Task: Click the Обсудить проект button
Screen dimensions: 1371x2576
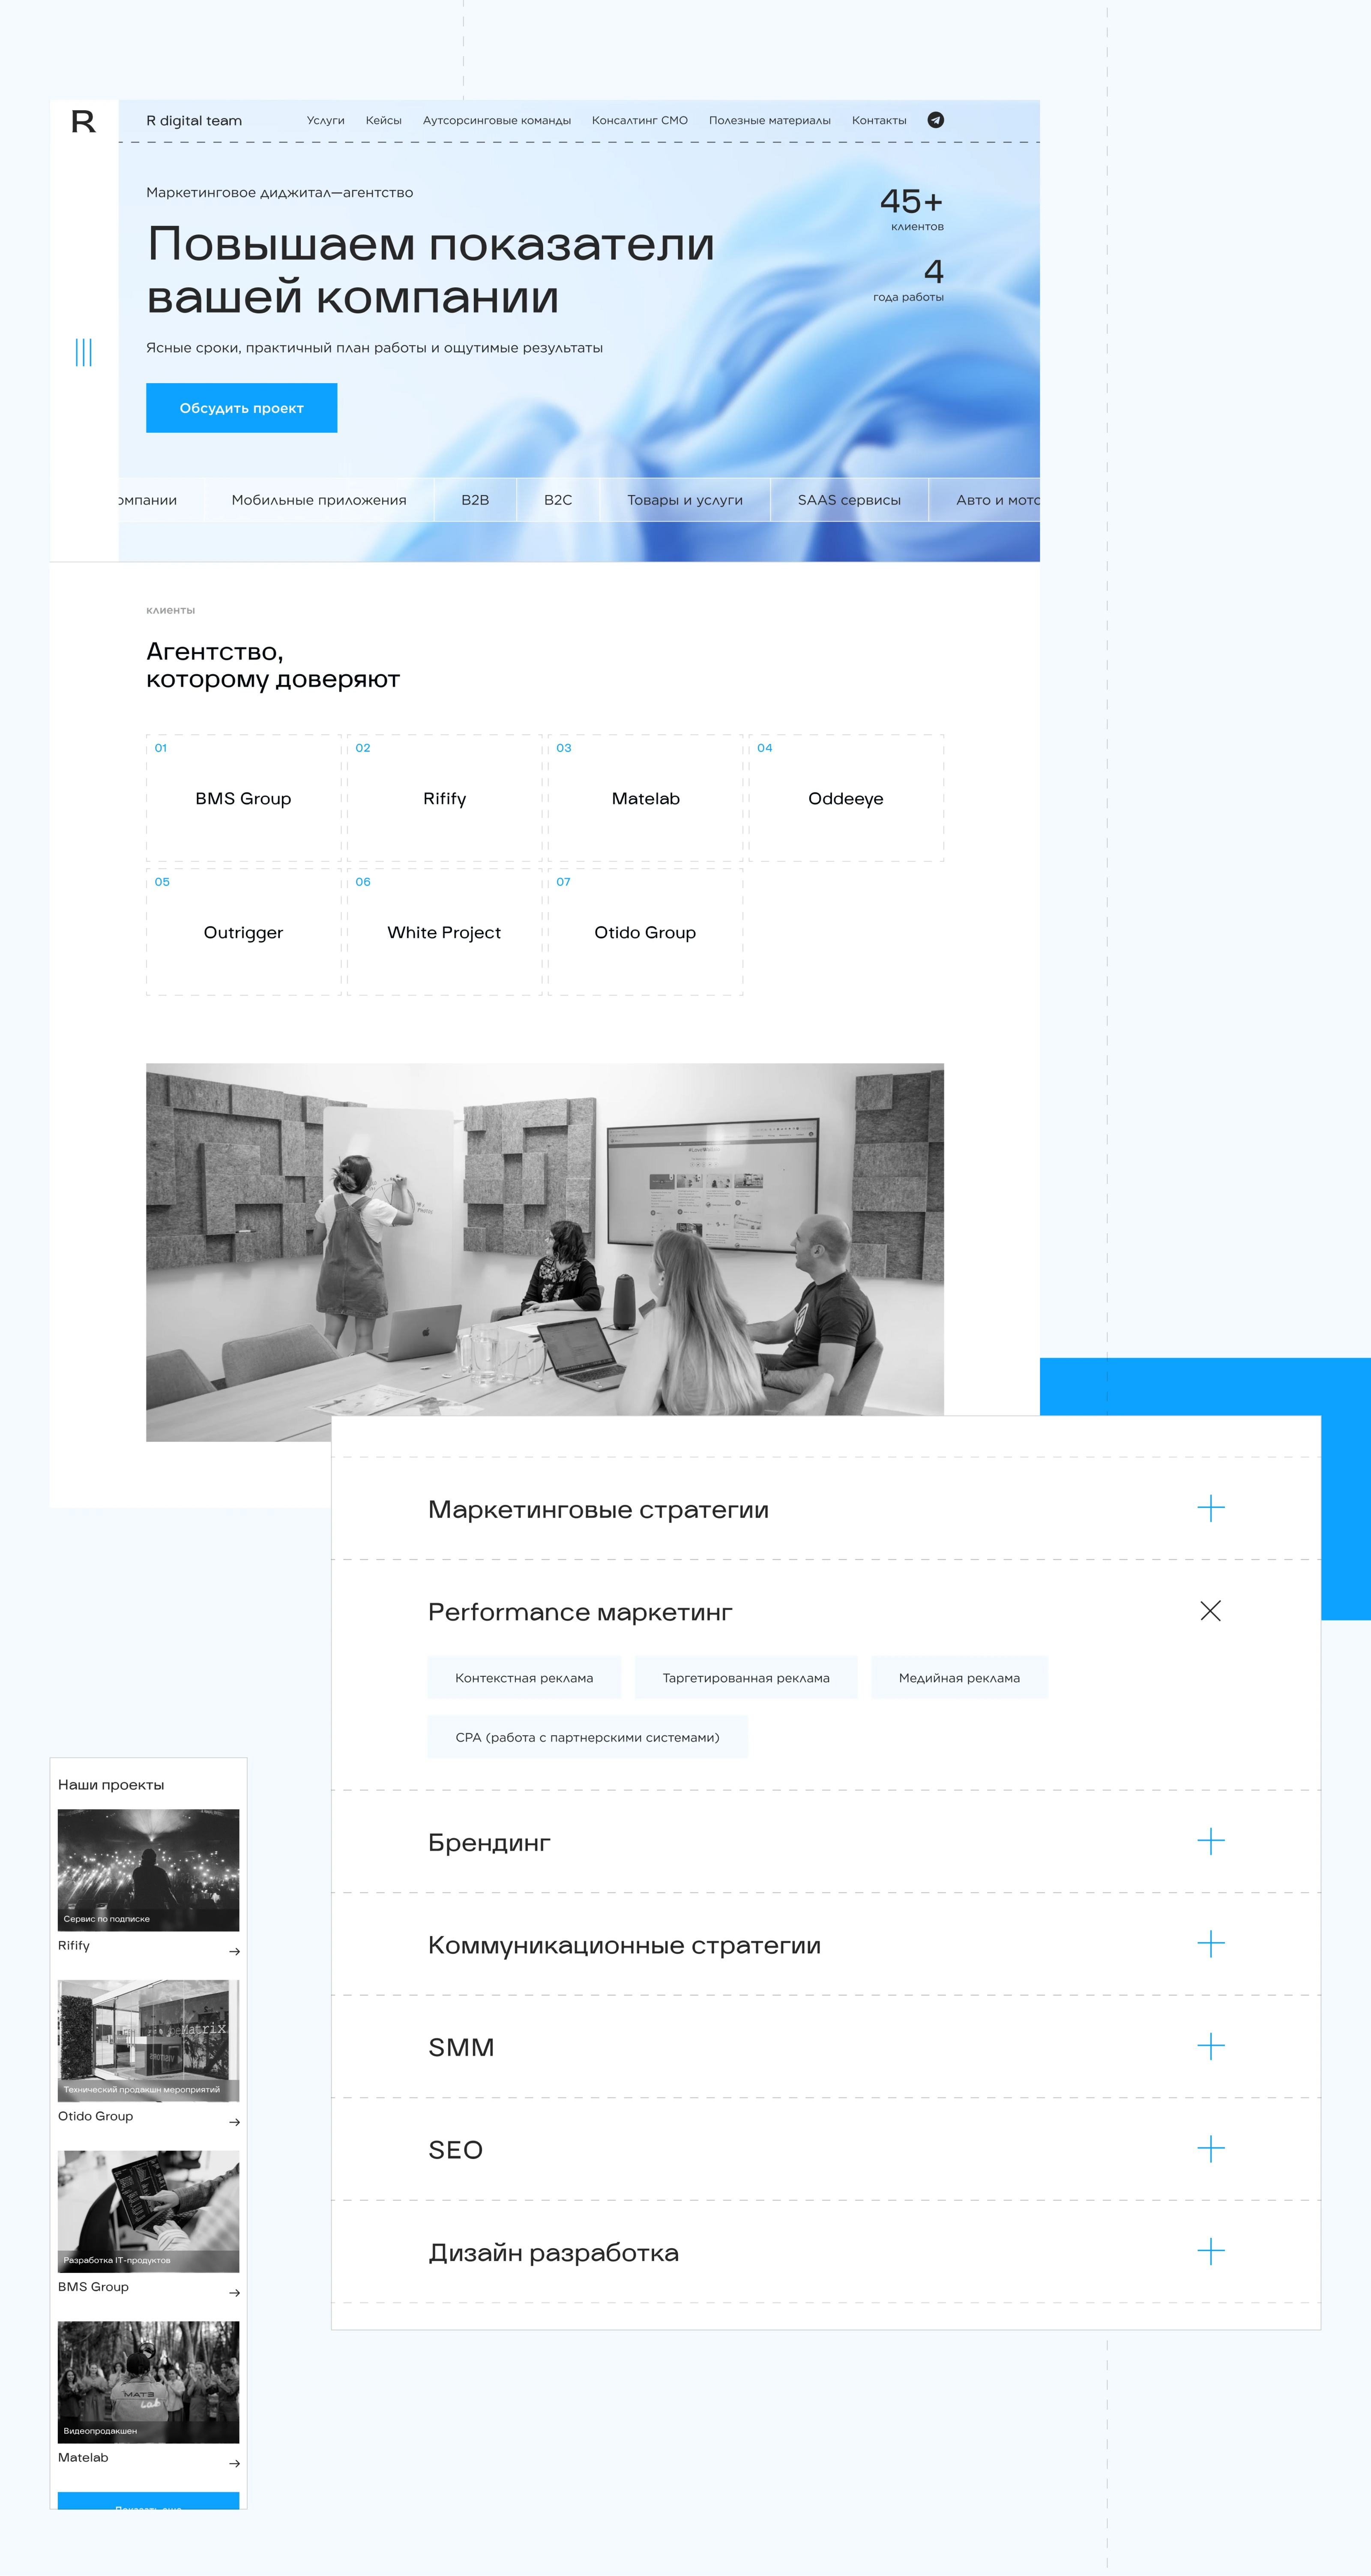Action: click(241, 408)
